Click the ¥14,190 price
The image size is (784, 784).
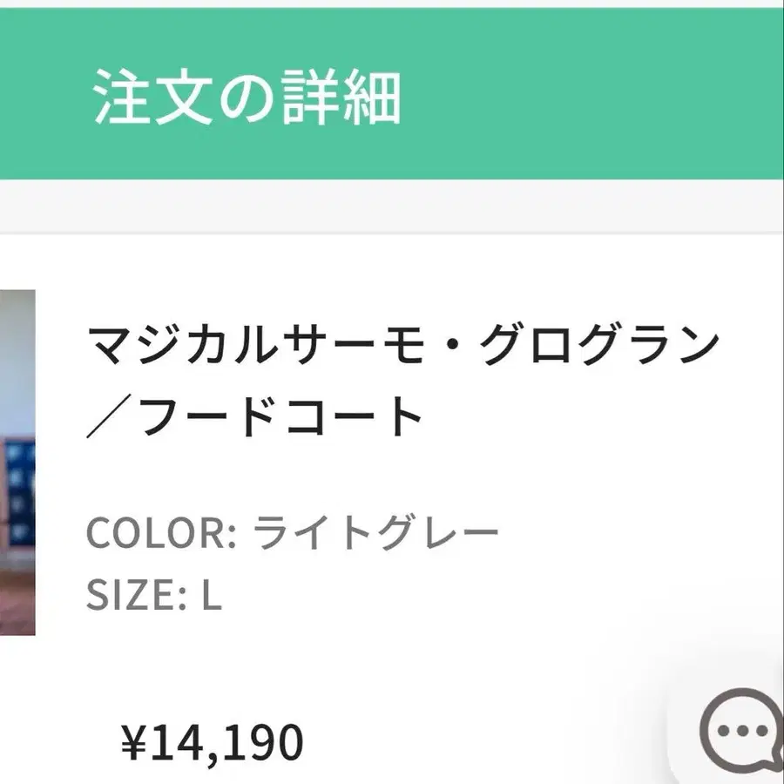point(213,742)
